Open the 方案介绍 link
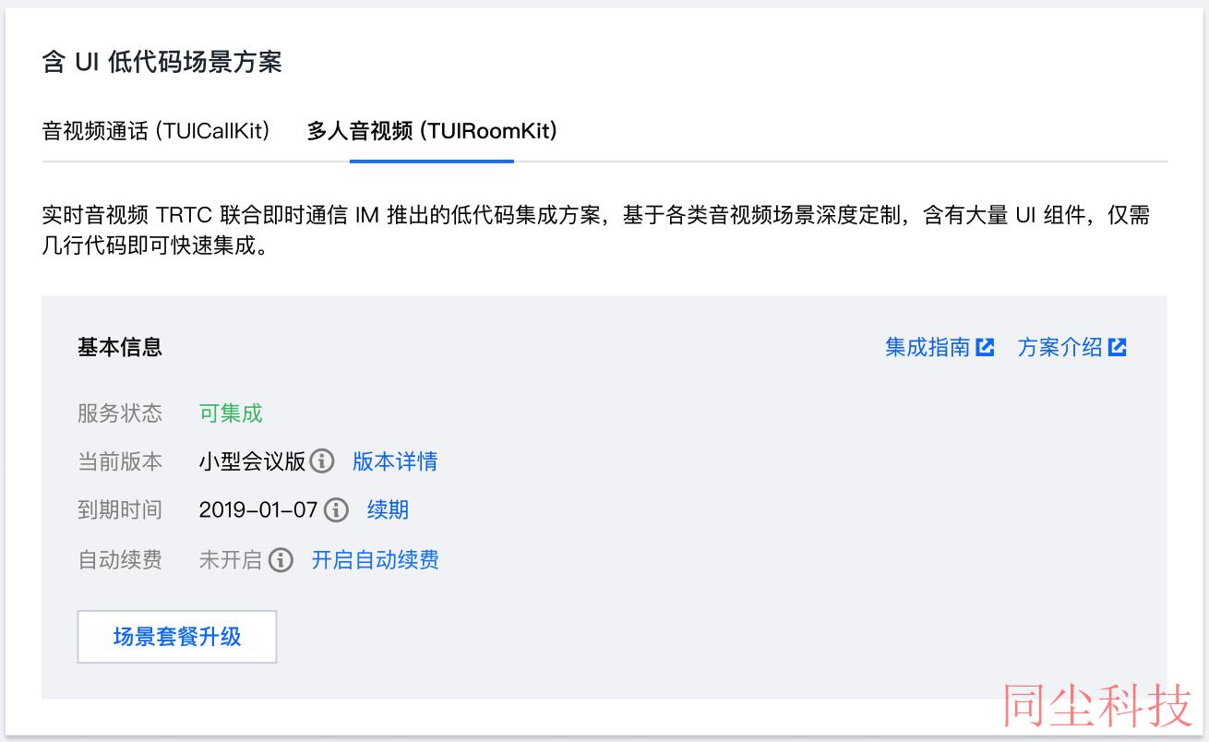 (x=1059, y=347)
